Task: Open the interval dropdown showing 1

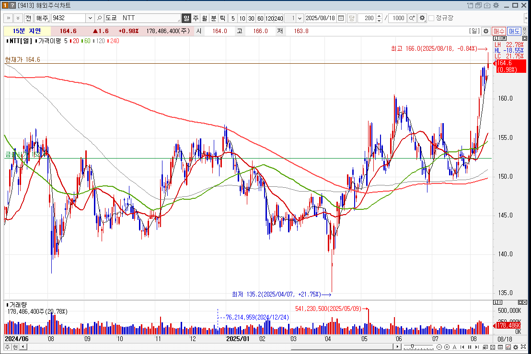Action: coord(300,18)
